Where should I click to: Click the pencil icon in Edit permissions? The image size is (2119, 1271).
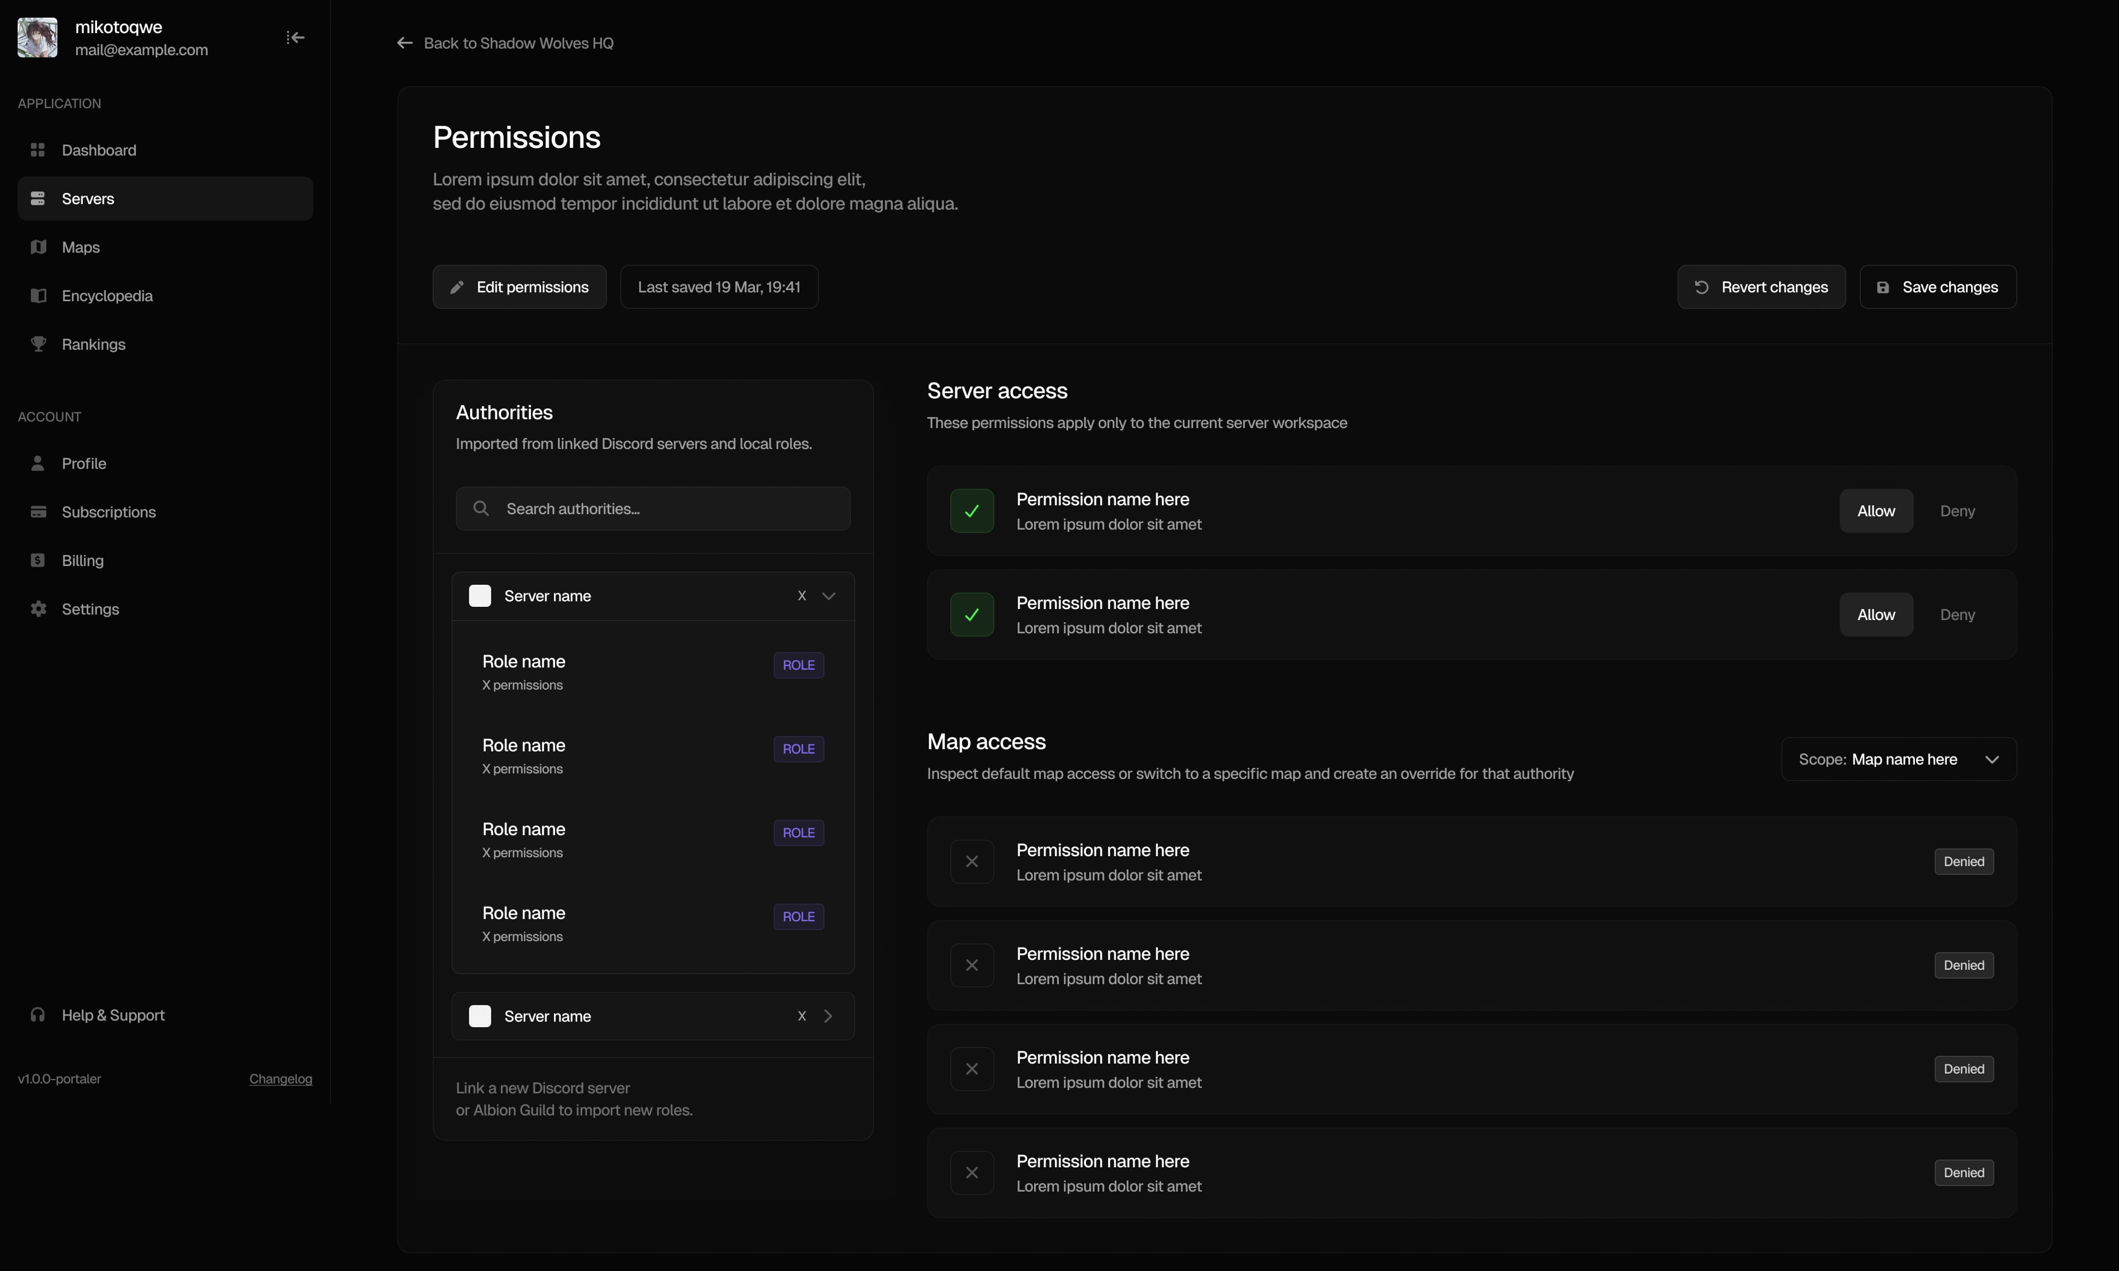(x=457, y=287)
